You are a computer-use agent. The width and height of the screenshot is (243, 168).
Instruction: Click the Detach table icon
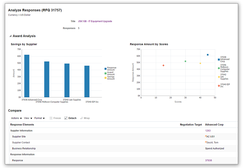pyautogui.click(x=66, y=118)
